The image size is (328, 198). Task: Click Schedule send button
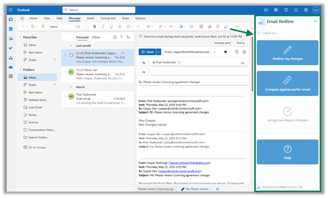[x=222, y=43]
